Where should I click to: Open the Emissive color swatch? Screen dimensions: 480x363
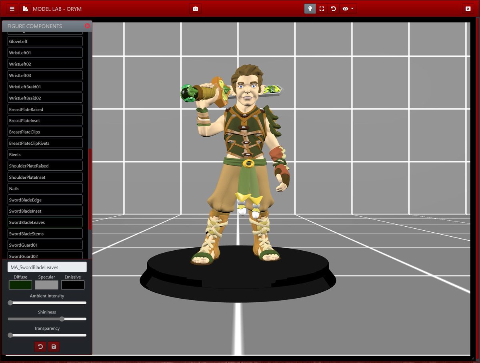73,285
